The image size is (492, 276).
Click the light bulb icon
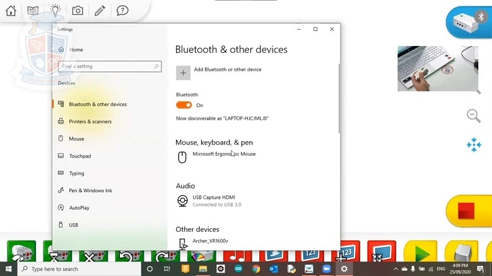point(56,10)
